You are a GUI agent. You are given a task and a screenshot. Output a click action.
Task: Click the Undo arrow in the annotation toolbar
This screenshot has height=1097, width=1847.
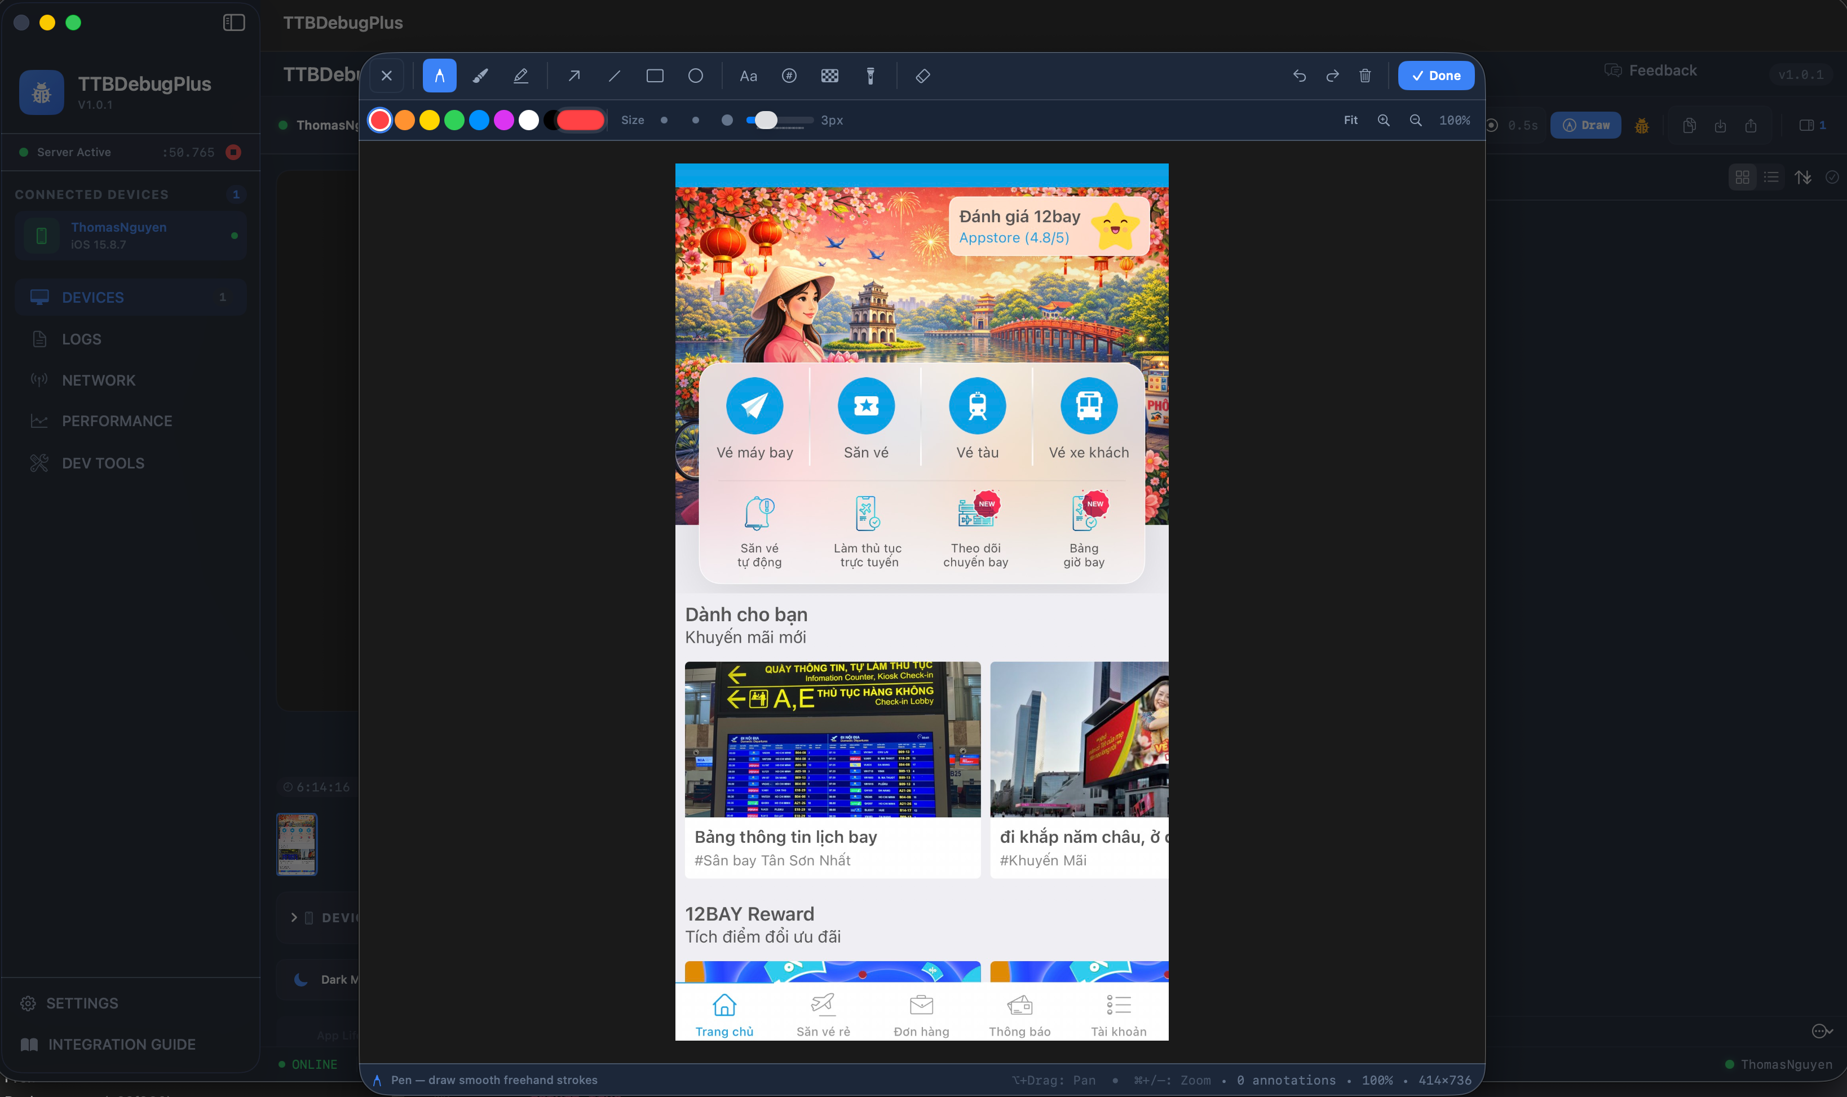tap(1300, 76)
